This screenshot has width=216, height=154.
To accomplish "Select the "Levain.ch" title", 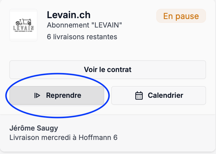I will [68, 15].
